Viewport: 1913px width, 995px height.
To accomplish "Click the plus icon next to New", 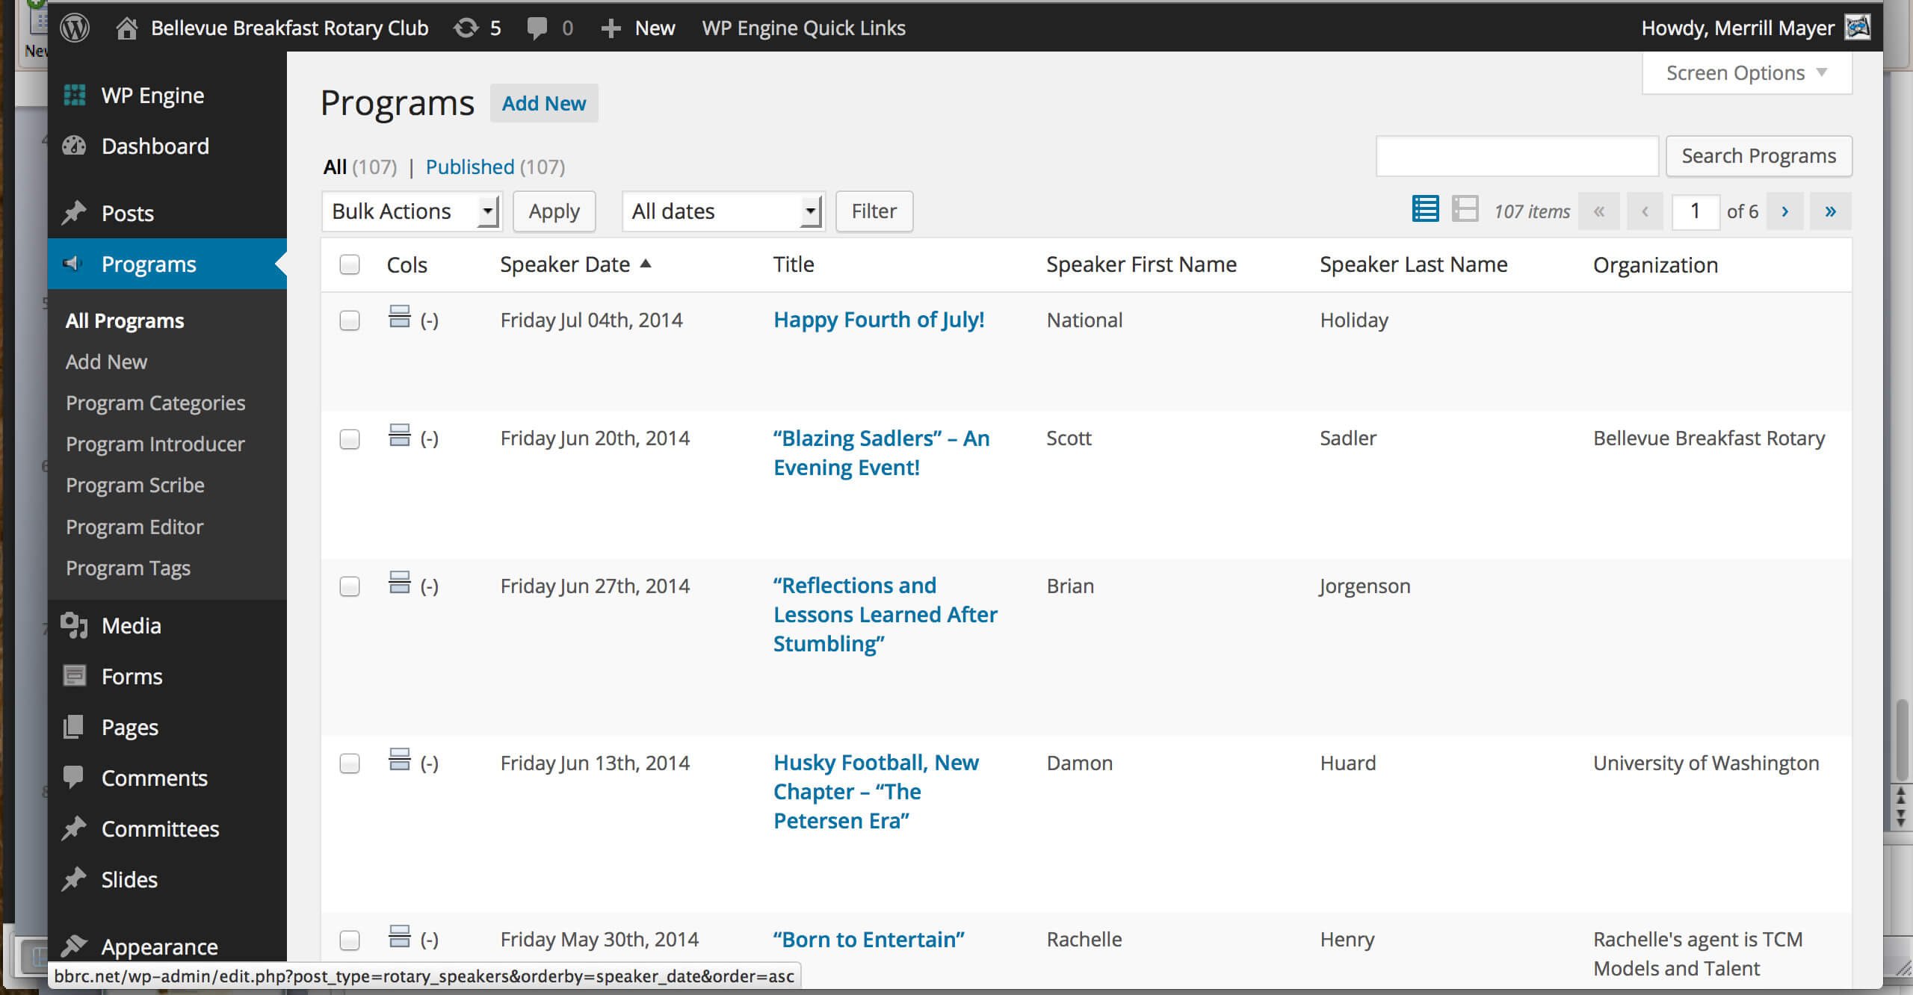I will [x=611, y=28].
